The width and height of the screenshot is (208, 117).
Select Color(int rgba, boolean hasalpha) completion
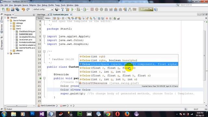coord(128,60)
